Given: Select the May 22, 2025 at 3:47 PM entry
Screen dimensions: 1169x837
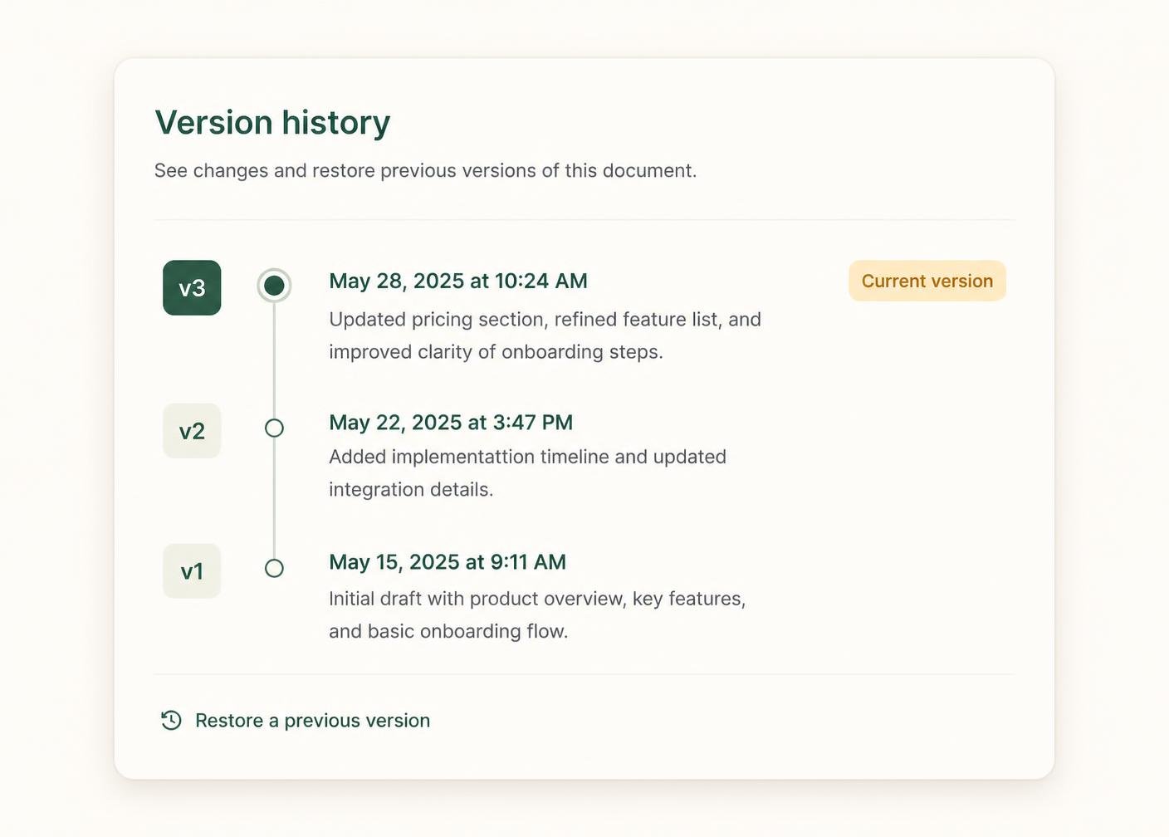Looking at the screenshot, I should point(451,423).
